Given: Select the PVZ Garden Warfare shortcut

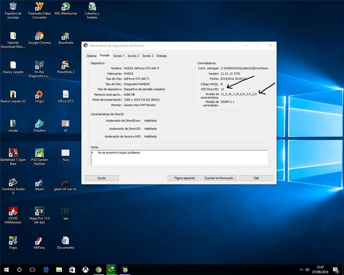Looking at the screenshot, I should pos(40,157).
